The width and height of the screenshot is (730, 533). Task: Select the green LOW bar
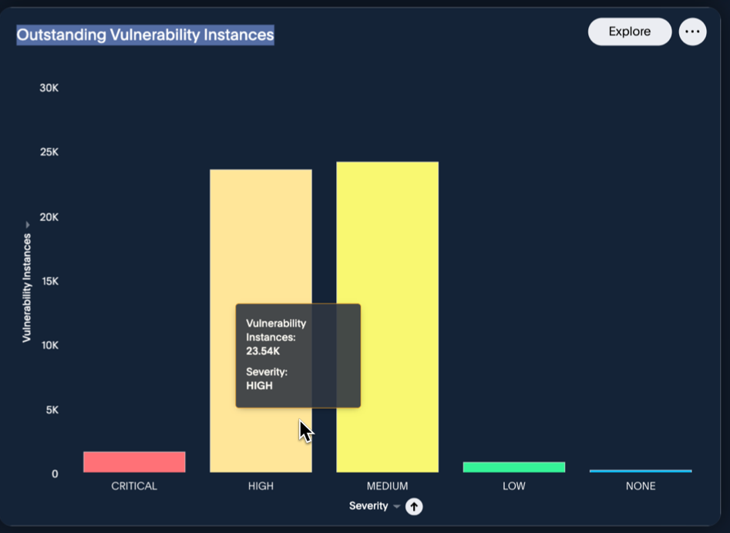(514, 467)
